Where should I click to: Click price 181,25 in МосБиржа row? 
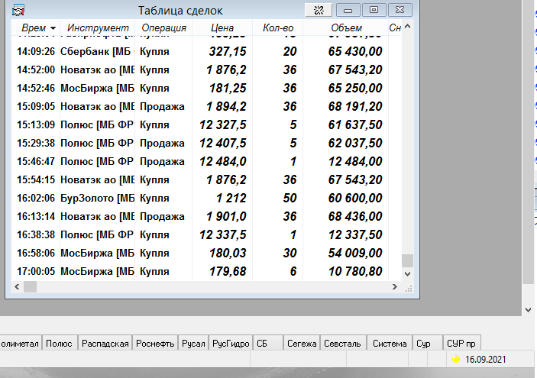click(228, 88)
